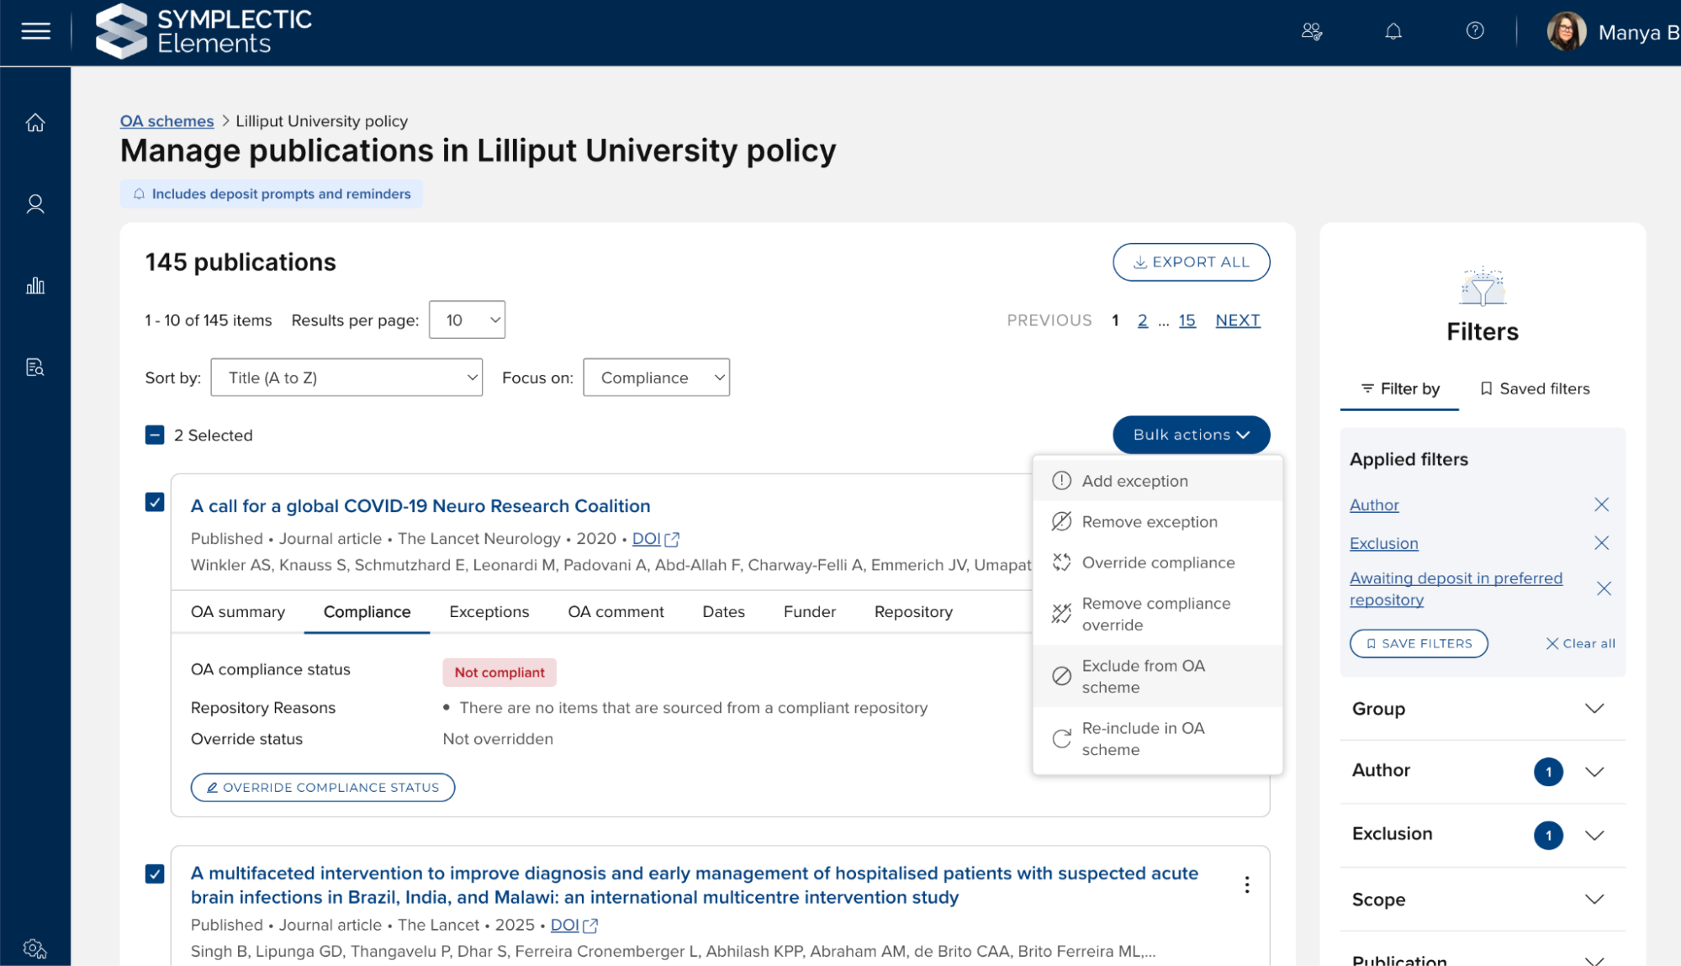This screenshot has width=1681, height=966.
Task: Open the help question mark icon
Action: click(x=1475, y=31)
